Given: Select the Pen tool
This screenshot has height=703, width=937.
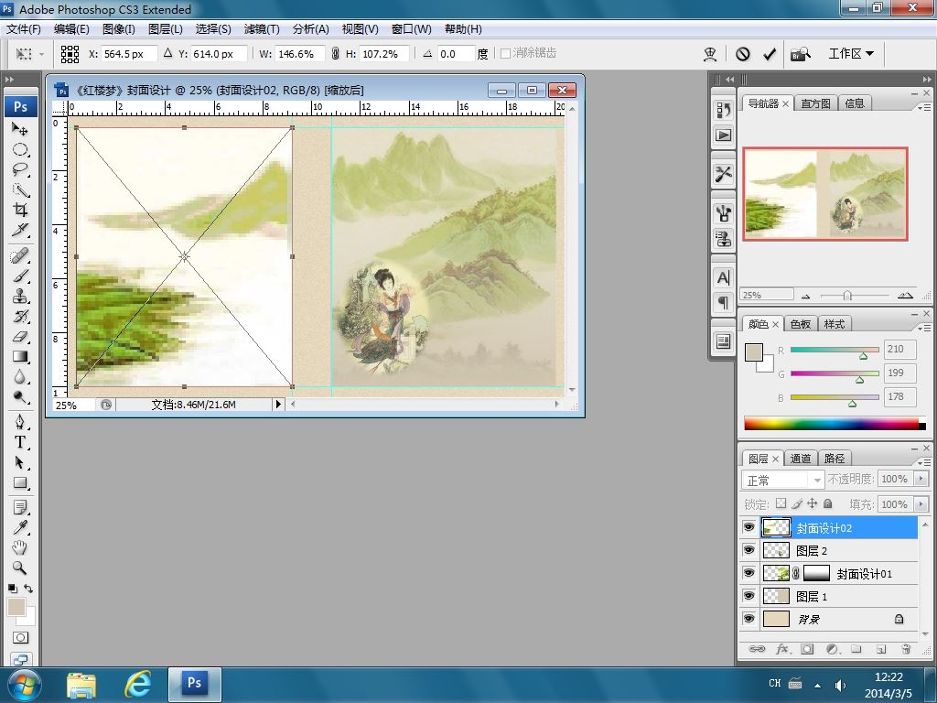Looking at the screenshot, I should tap(20, 423).
